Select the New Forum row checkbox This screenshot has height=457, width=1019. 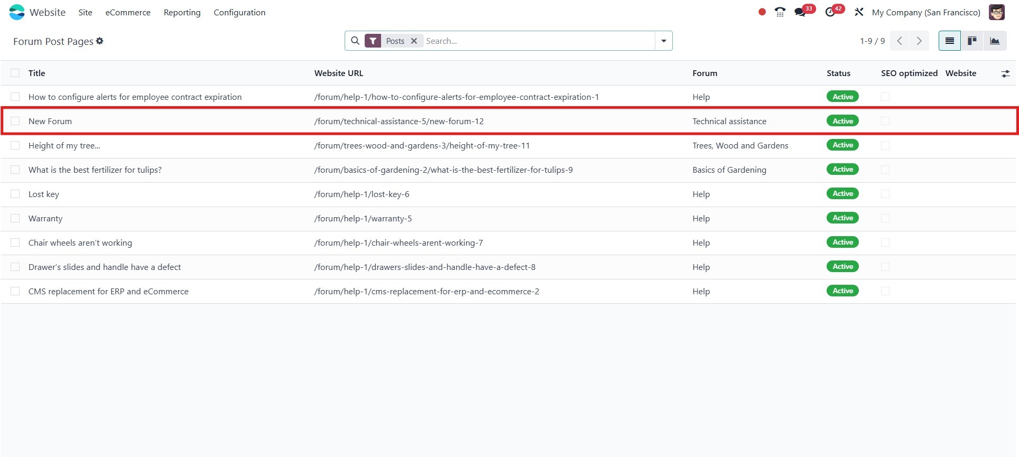point(15,121)
